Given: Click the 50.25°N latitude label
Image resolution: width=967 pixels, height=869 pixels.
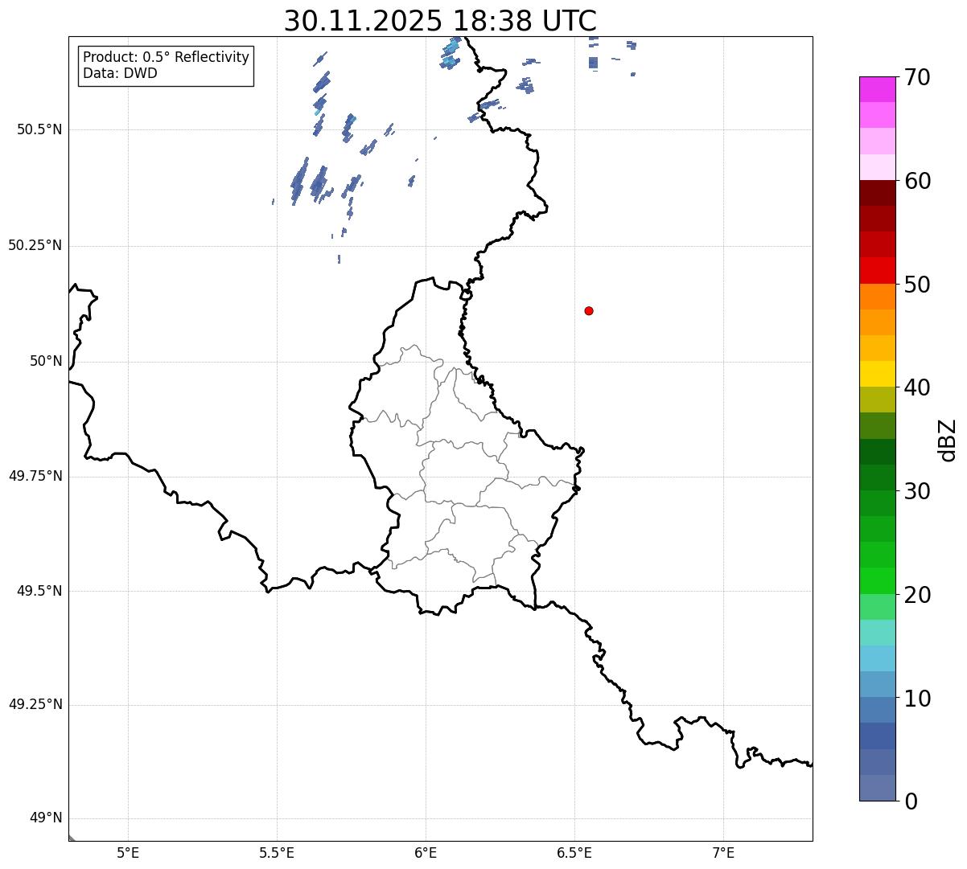Looking at the screenshot, I should click(x=35, y=245).
